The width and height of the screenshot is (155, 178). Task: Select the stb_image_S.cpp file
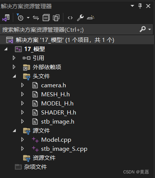tap(64, 149)
